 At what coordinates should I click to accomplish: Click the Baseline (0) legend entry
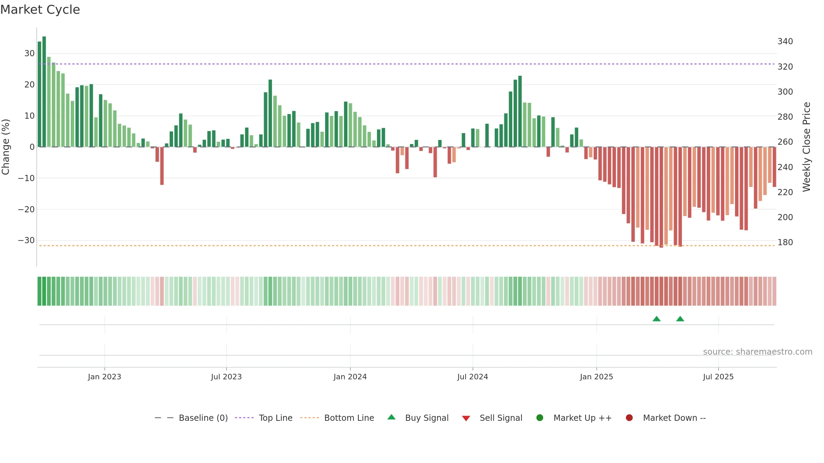[191, 418]
